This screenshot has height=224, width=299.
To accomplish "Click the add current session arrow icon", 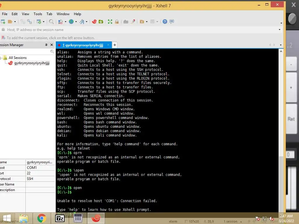I will tap(3, 38).
